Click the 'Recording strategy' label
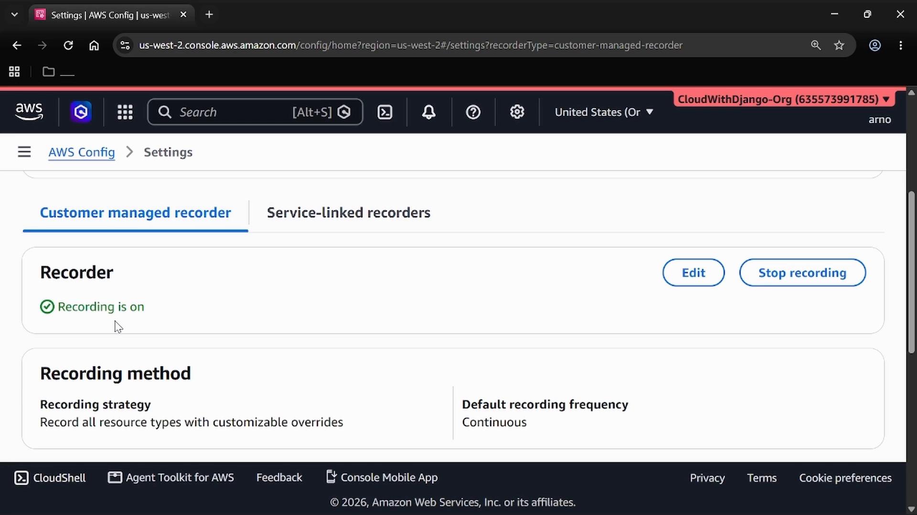The height and width of the screenshot is (515, 917). (96, 404)
